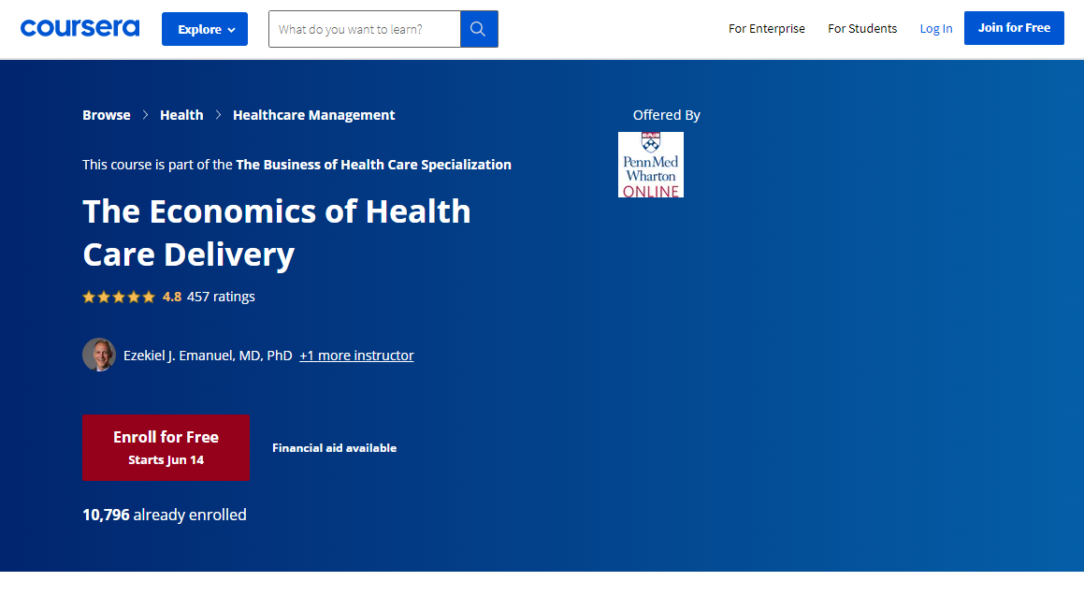Open the Browse breadcrumb link

(x=106, y=114)
